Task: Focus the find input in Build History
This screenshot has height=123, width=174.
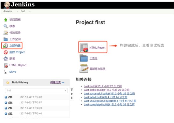Action: tap(36, 91)
